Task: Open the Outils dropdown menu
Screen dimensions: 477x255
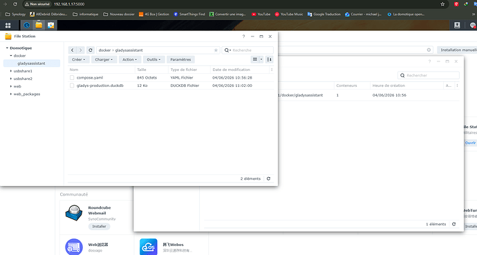Action: click(x=153, y=59)
